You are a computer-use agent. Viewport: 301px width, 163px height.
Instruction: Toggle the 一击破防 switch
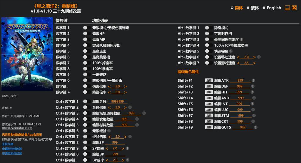click(87, 75)
